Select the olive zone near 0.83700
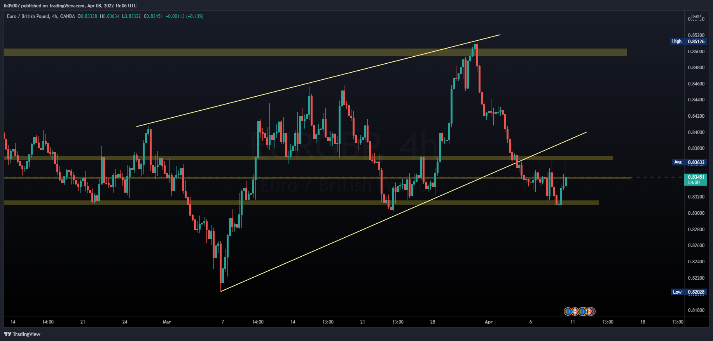 pyautogui.click(x=308, y=158)
